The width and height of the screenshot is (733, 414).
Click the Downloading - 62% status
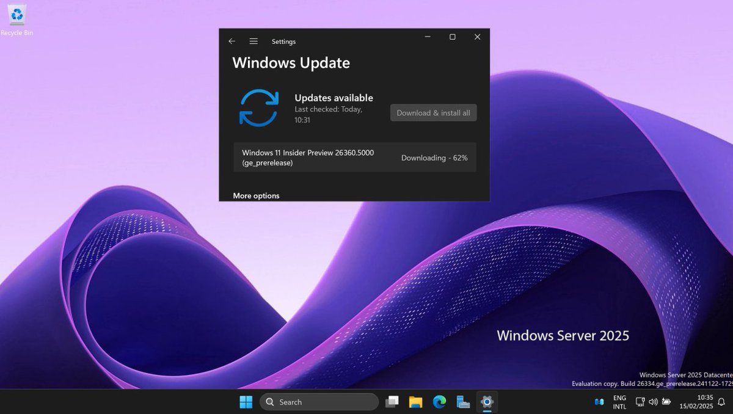click(434, 158)
